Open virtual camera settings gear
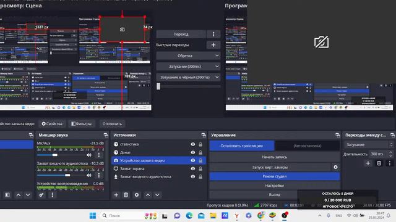The height and width of the screenshot is (222, 396). pos(335,167)
